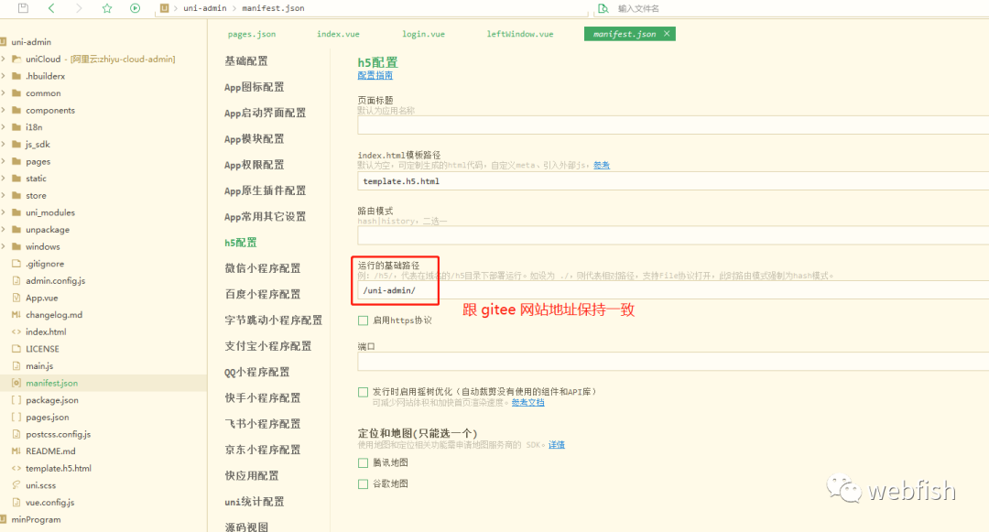Click the unpackage folder icon

[x=16, y=230]
